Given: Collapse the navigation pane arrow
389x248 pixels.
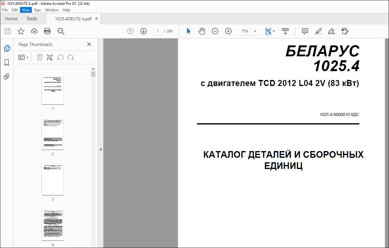Looking at the screenshot, I should tap(101, 149).
